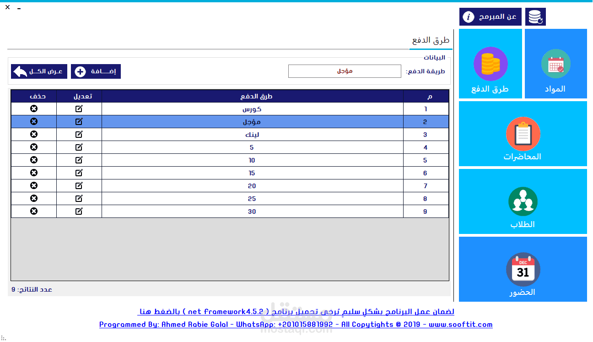Focus the طريقة الدفع input field
Screen dimensions: 593x342
(345, 71)
